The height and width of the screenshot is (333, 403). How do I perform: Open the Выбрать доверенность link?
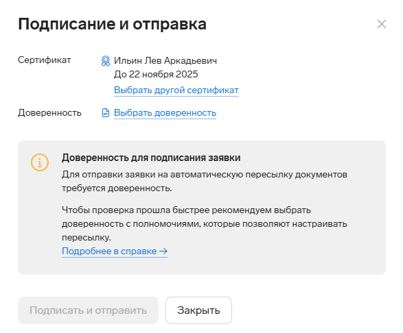click(x=165, y=112)
